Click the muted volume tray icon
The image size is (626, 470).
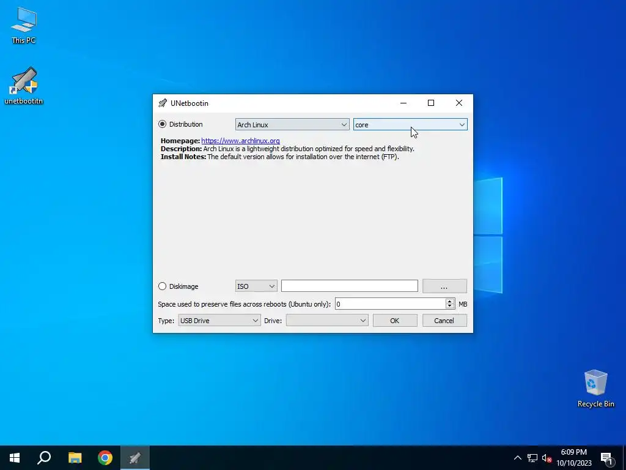click(x=547, y=458)
